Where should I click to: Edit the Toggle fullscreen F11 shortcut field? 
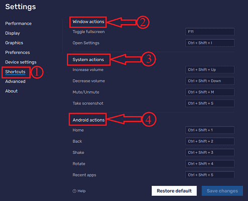coord(210,32)
